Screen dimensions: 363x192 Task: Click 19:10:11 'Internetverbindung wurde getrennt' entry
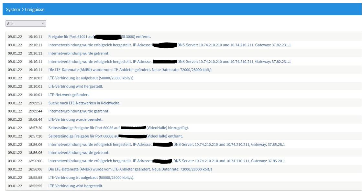[79, 53]
